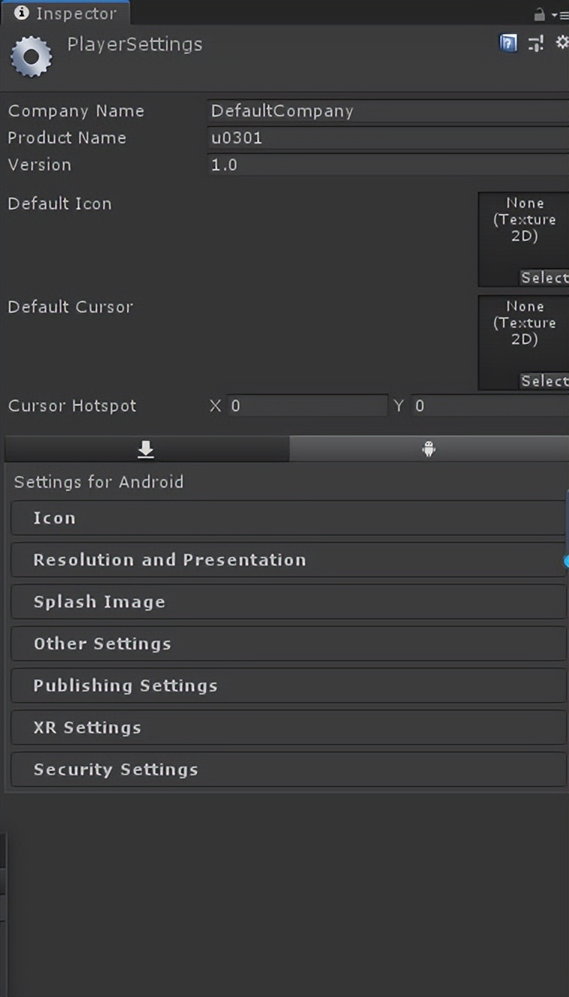This screenshot has height=997, width=569.
Task: Toggle the Inspector lock icon
Action: pyautogui.click(x=539, y=14)
